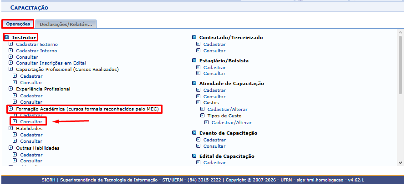Screen dimensions: 407x186
Task: Click the Capacitação page title
Action: [29, 8]
